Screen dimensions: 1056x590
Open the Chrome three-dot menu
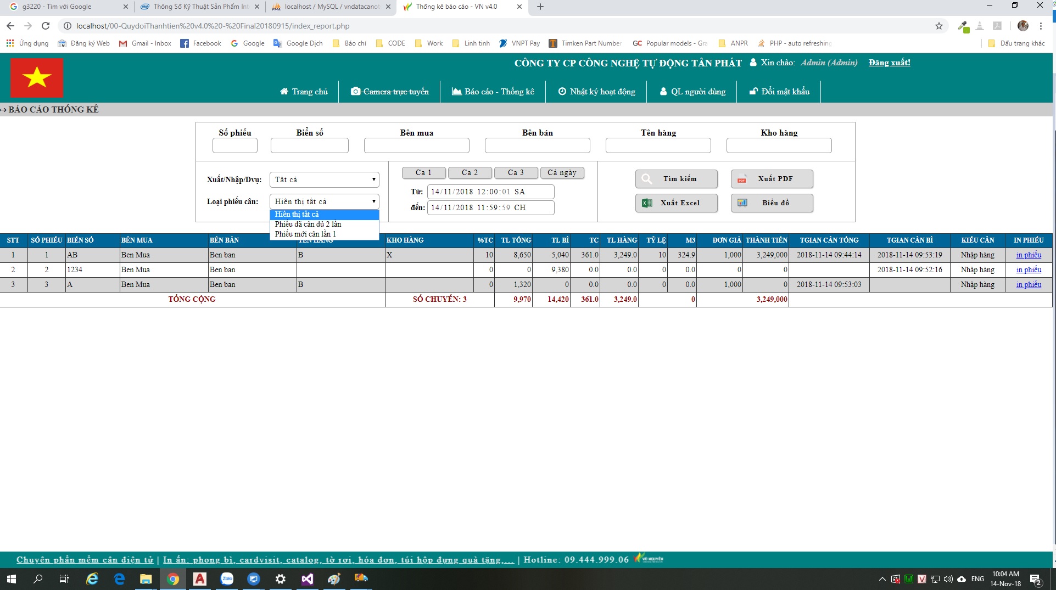pos(1041,26)
